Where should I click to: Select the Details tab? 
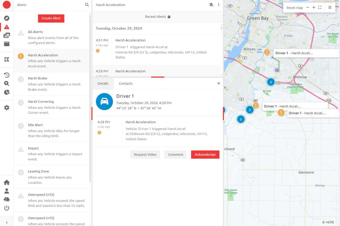[103, 83]
